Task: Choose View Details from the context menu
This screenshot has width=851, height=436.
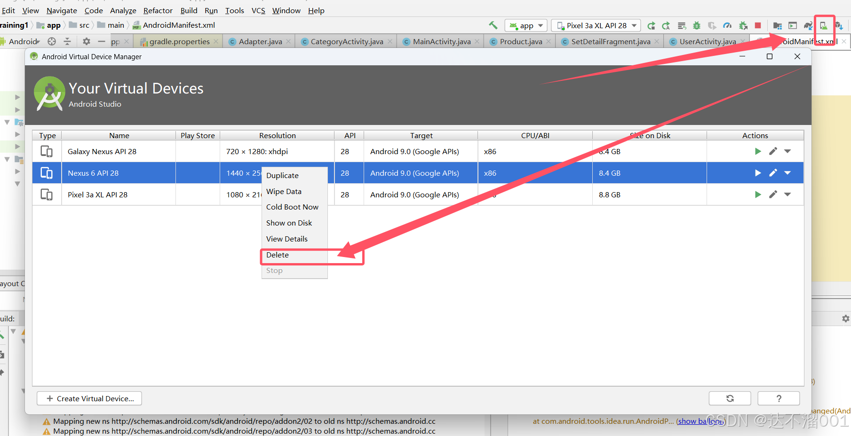Action: click(294, 239)
